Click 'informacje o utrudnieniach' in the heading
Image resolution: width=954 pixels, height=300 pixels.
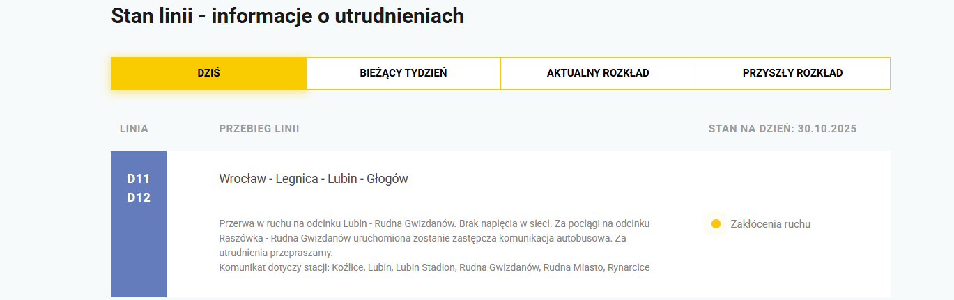click(337, 16)
